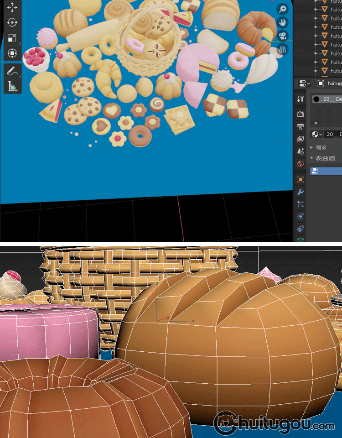This screenshot has height=438, width=342.
Task: Select the Rotate tool
Action: [x=12, y=22]
